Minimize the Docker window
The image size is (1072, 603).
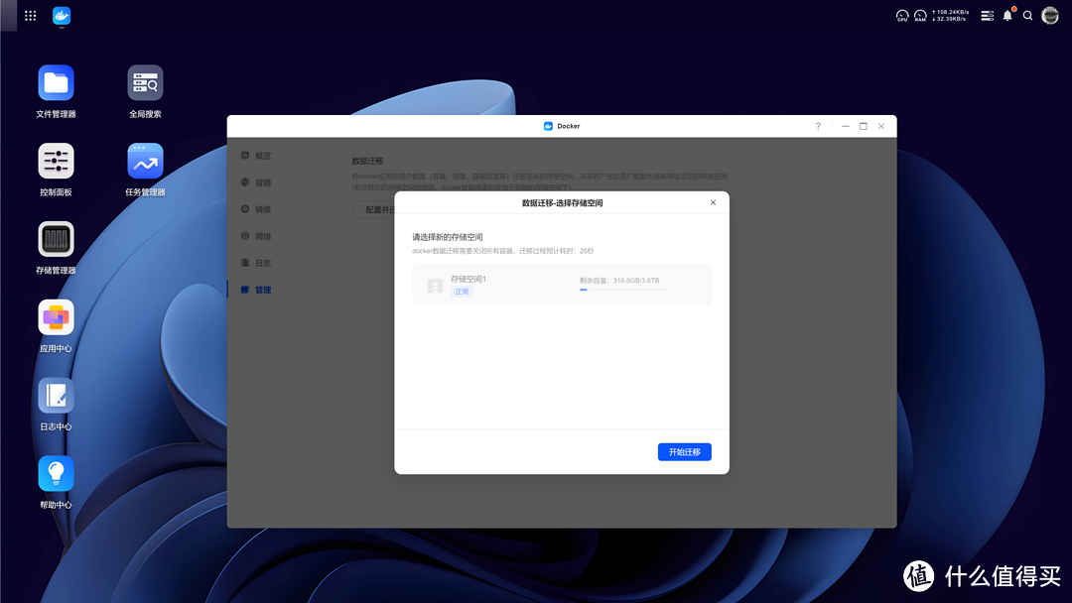point(846,126)
